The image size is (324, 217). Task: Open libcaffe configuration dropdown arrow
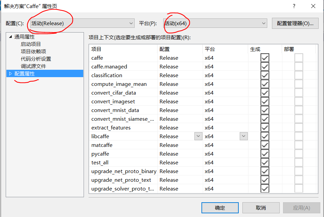[198, 136]
